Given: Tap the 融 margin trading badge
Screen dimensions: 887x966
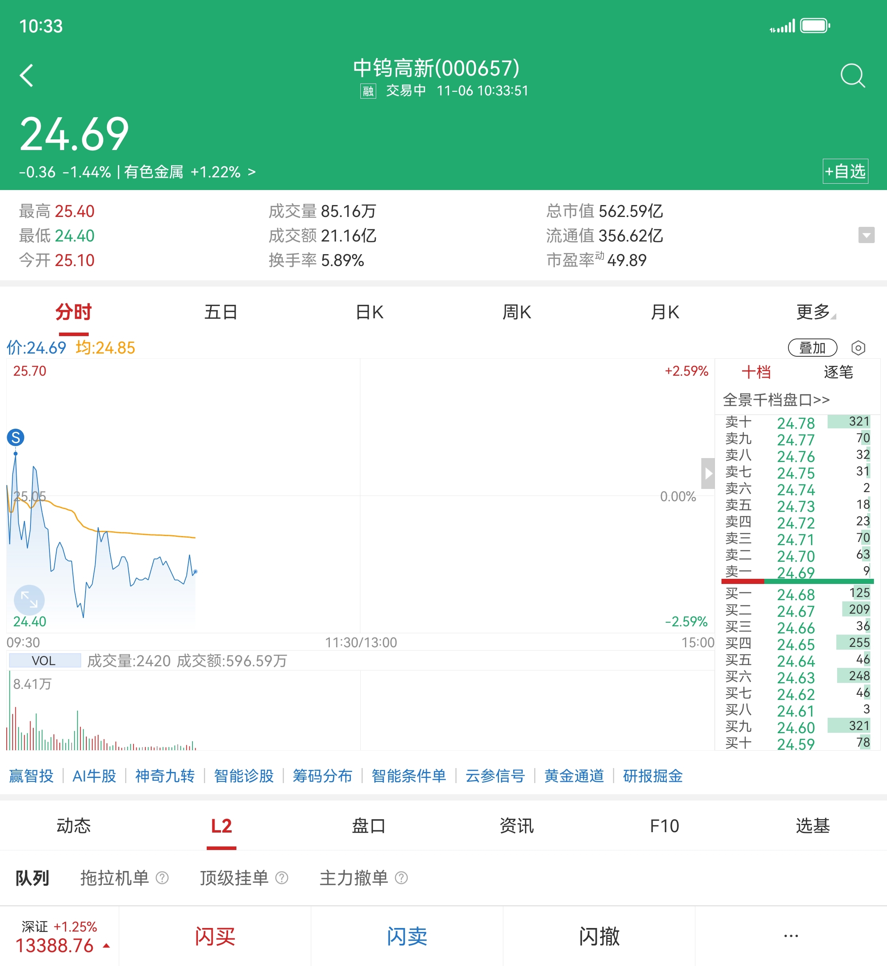Looking at the screenshot, I should (368, 91).
